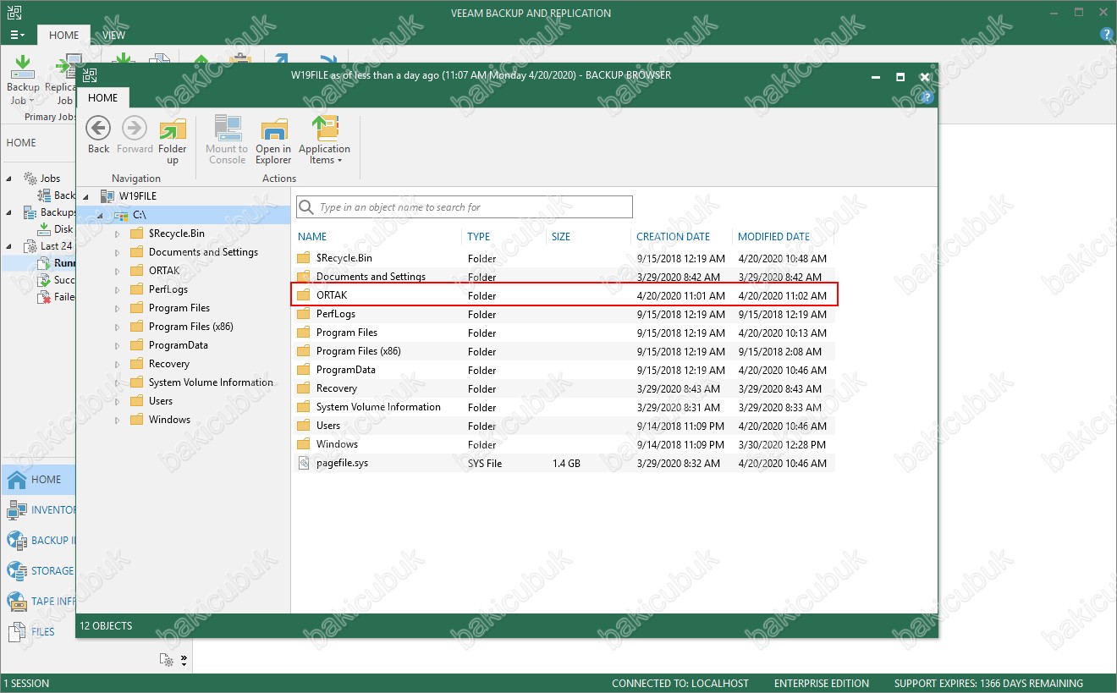1117x693 pixels.
Task: Click 1 SESSION in status bar
Action: click(26, 684)
